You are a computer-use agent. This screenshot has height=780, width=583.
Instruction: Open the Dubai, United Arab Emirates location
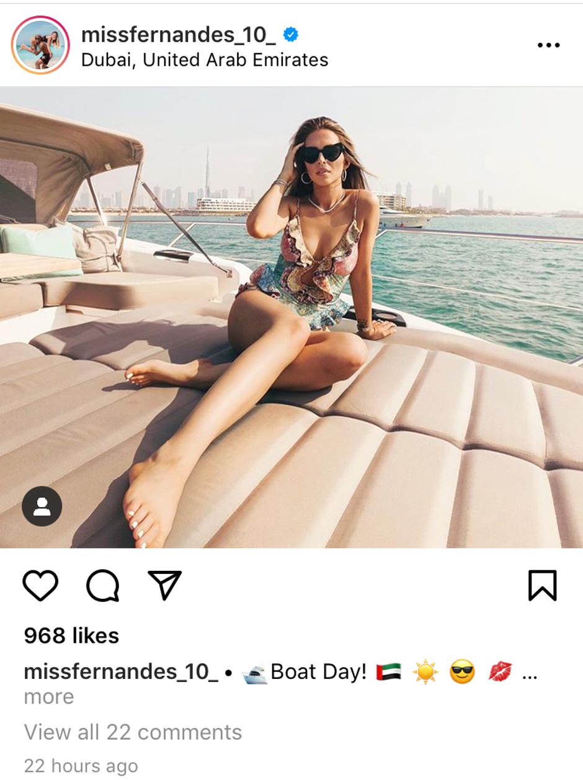205,60
